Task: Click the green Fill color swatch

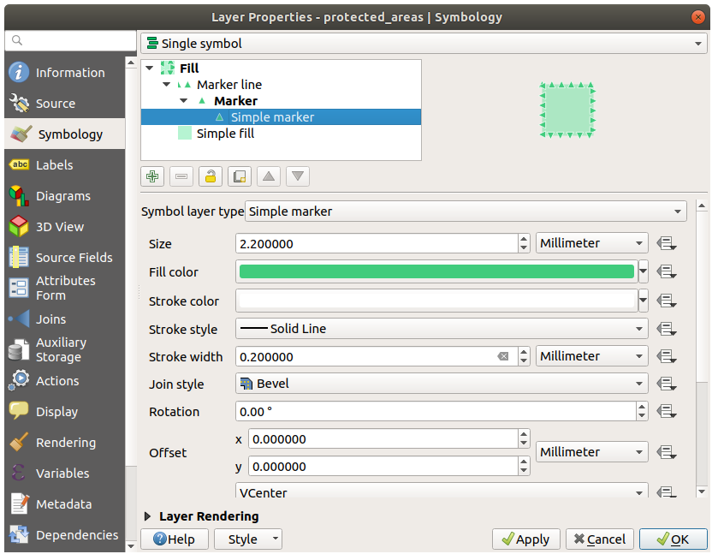Action: 436,272
